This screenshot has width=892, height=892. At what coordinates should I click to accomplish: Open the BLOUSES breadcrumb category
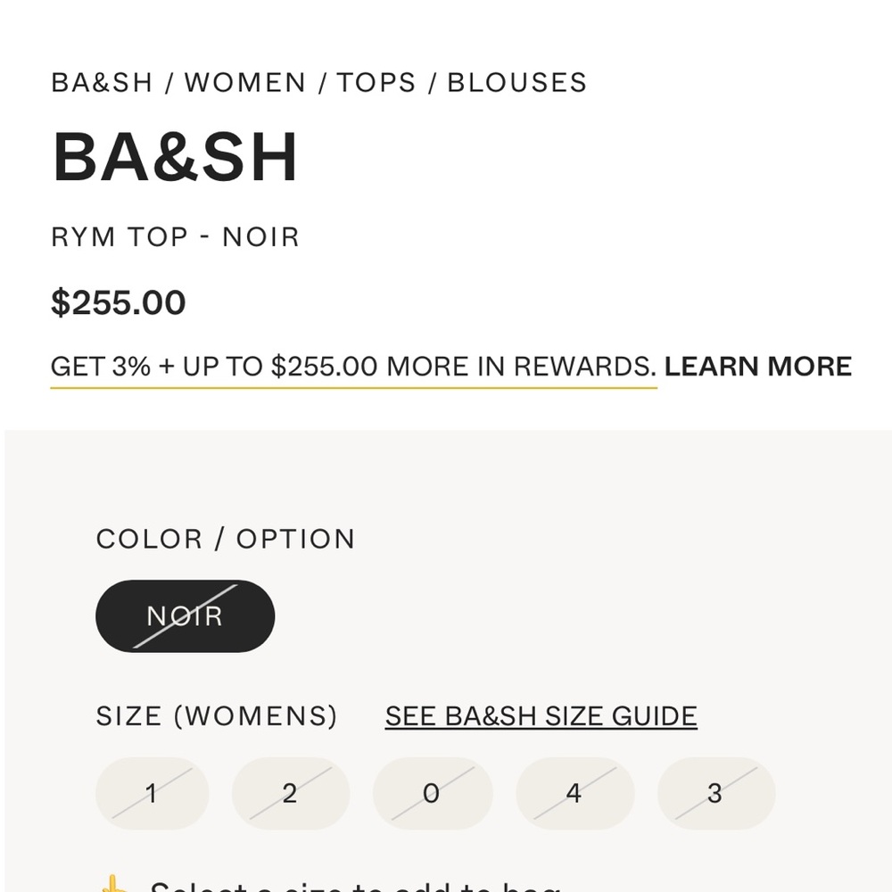[516, 83]
